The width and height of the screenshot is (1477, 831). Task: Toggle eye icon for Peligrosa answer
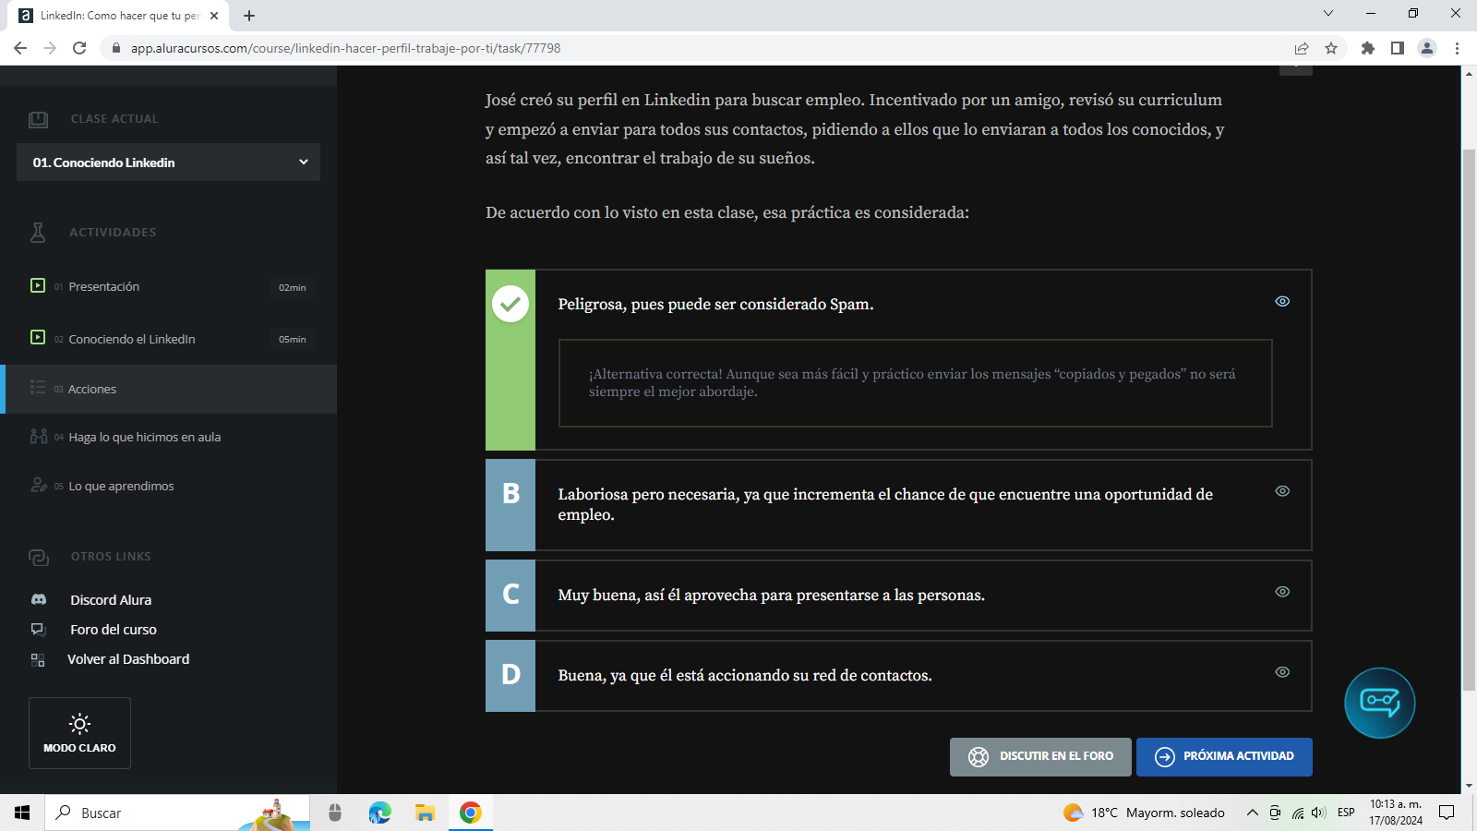tap(1282, 302)
